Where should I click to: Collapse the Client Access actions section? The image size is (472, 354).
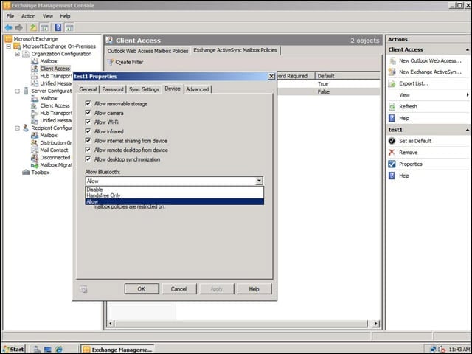click(467, 49)
